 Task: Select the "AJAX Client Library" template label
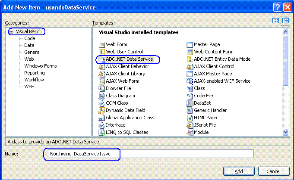(x=126, y=74)
